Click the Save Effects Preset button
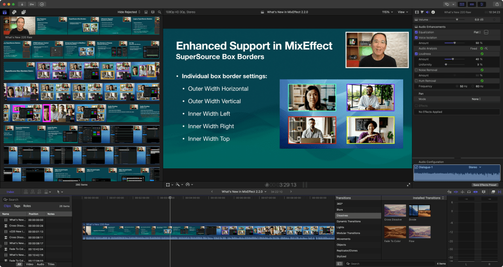This screenshot has height=267, width=503. [485, 185]
